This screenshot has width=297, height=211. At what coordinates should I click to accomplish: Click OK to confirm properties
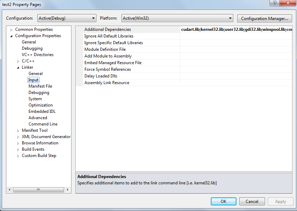tap(223, 202)
